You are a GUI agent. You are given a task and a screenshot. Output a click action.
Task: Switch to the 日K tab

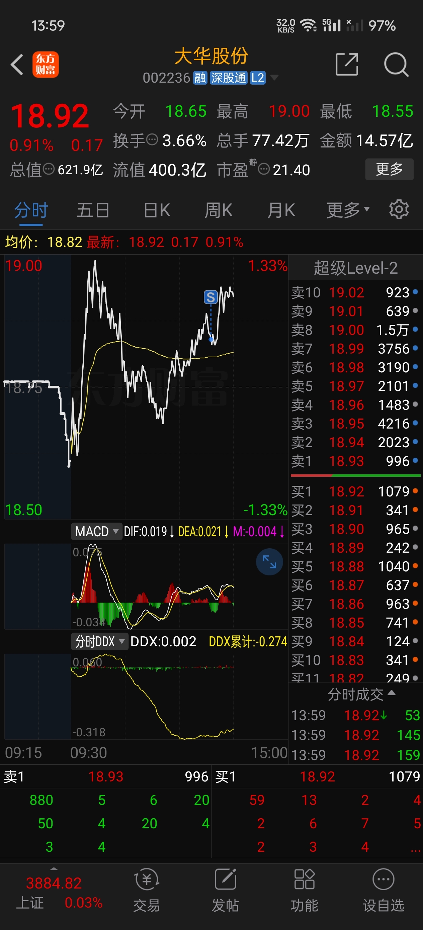(157, 210)
